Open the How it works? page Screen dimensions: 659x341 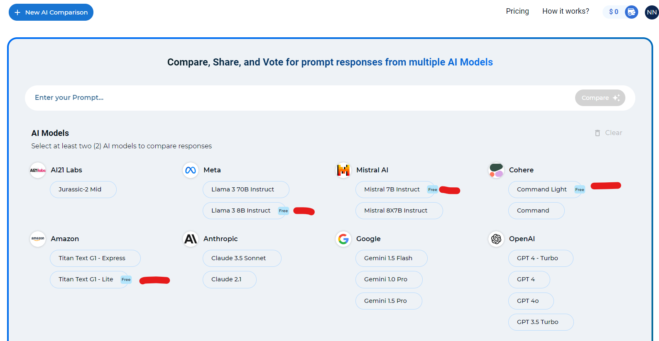566,11
